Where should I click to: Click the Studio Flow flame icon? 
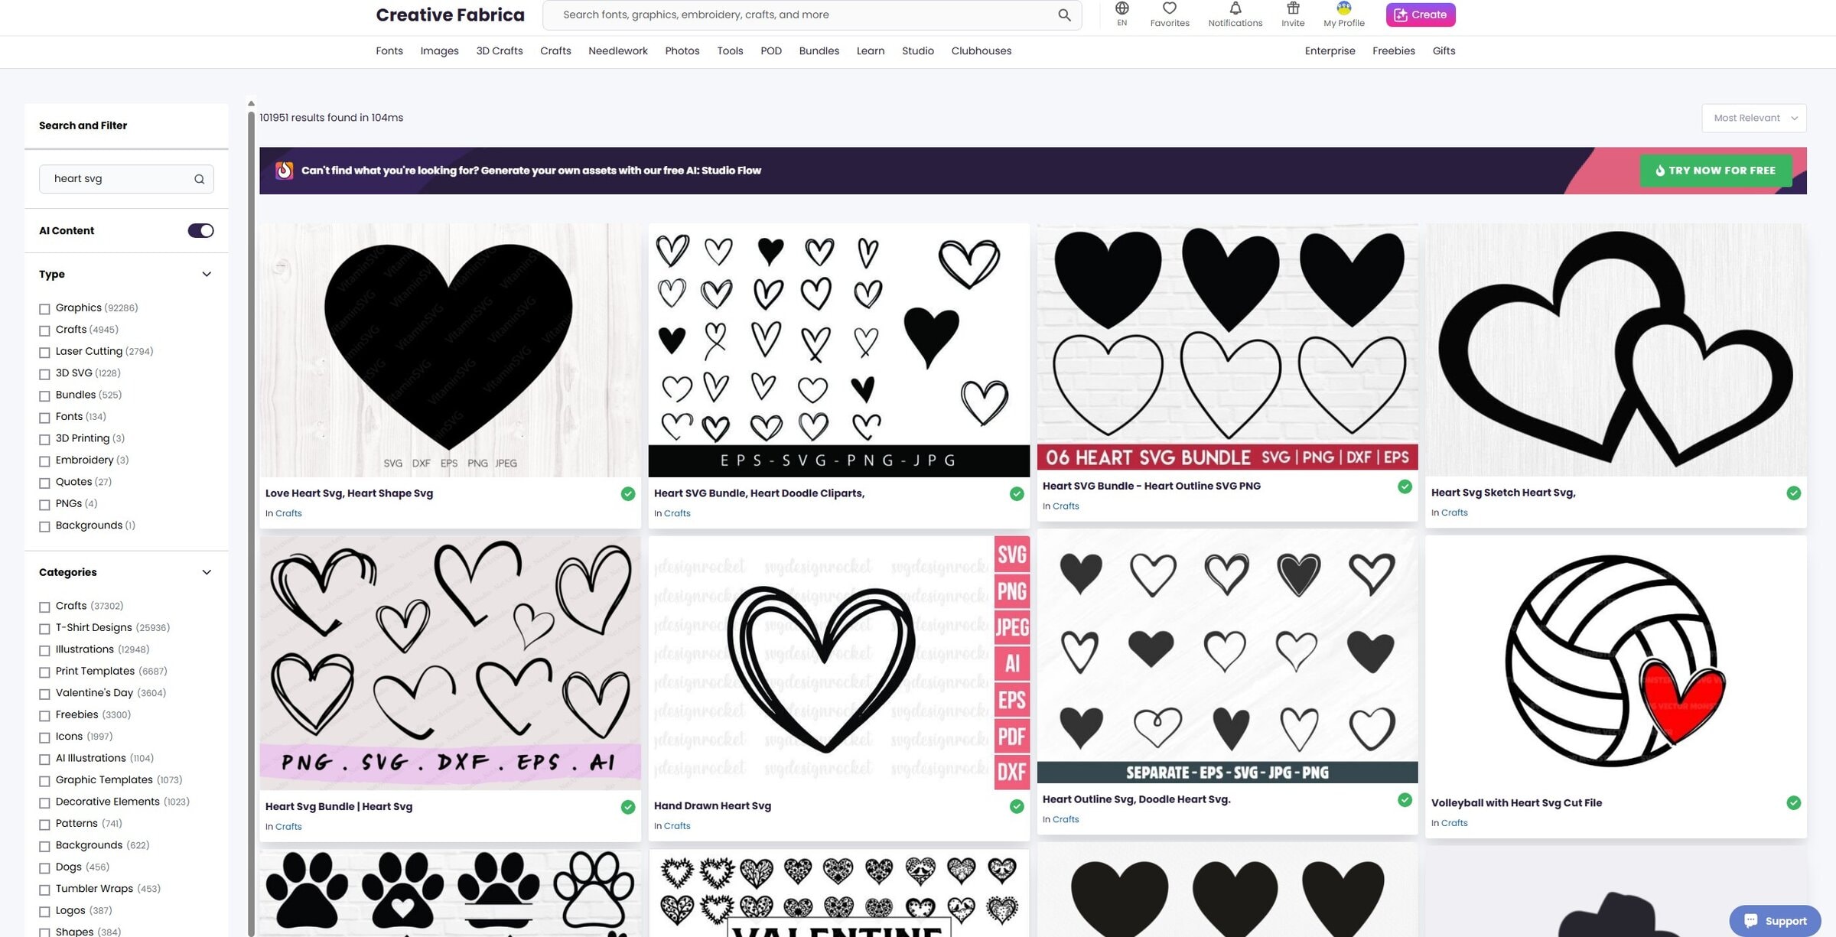click(x=284, y=171)
